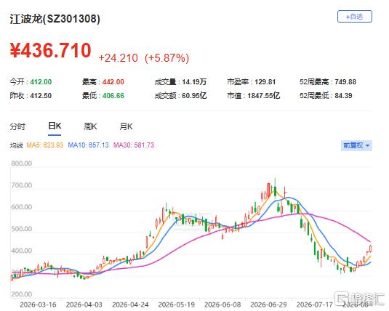Select the 2026-05-19 date axis label
This screenshot has width=389, height=311.
[177, 304]
